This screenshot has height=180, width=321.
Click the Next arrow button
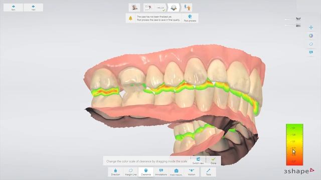(34, 7)
